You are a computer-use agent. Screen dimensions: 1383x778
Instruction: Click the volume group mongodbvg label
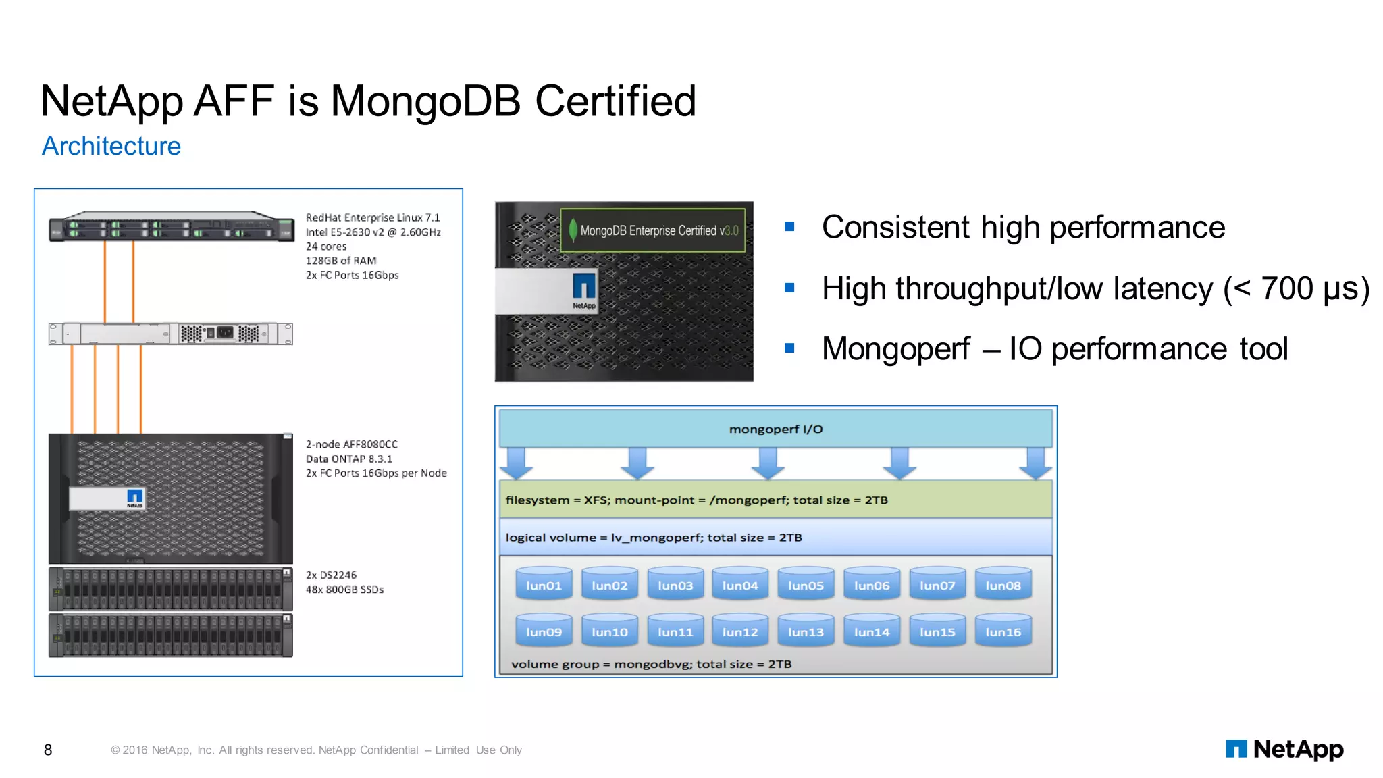(652, 664)
